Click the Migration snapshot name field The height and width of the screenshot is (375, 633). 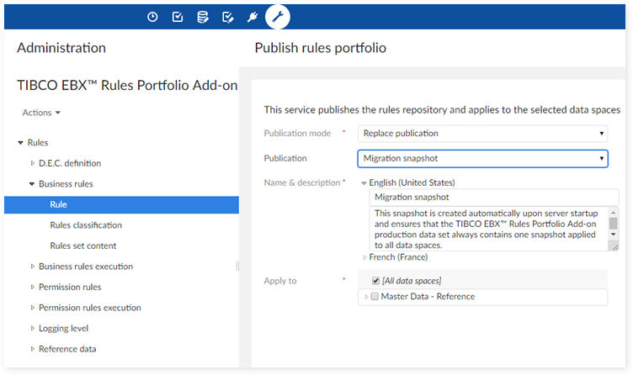click(x=494, y=198)
